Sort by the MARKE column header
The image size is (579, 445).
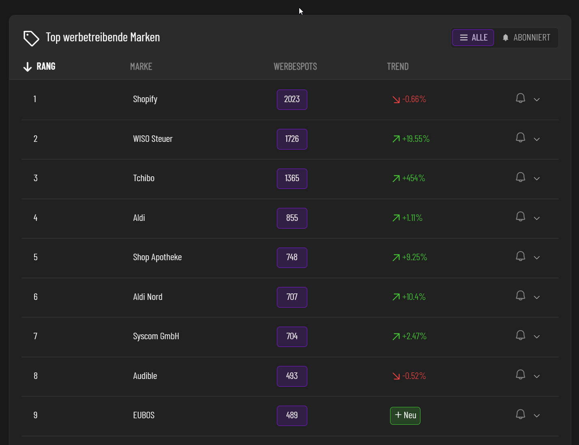click(x=141, y=66)
